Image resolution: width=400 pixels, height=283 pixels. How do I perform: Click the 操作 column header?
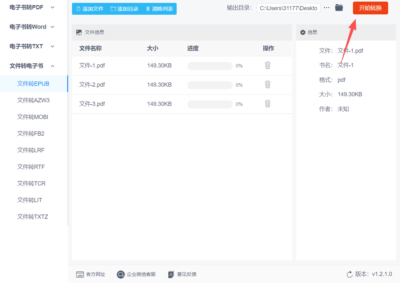click(x=268, y=48)
